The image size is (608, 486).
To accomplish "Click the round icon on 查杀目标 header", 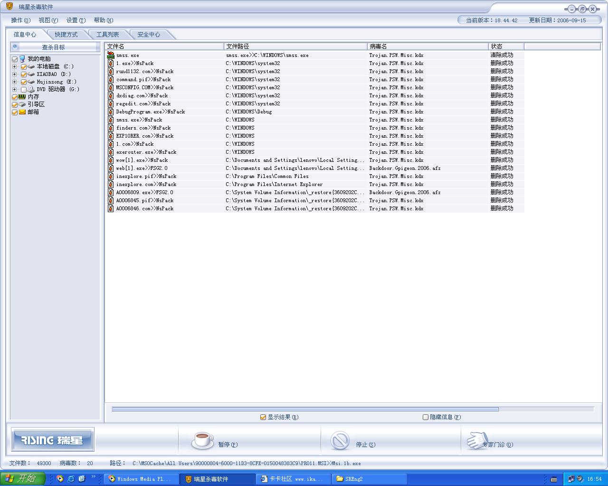I will coord(15,47).
